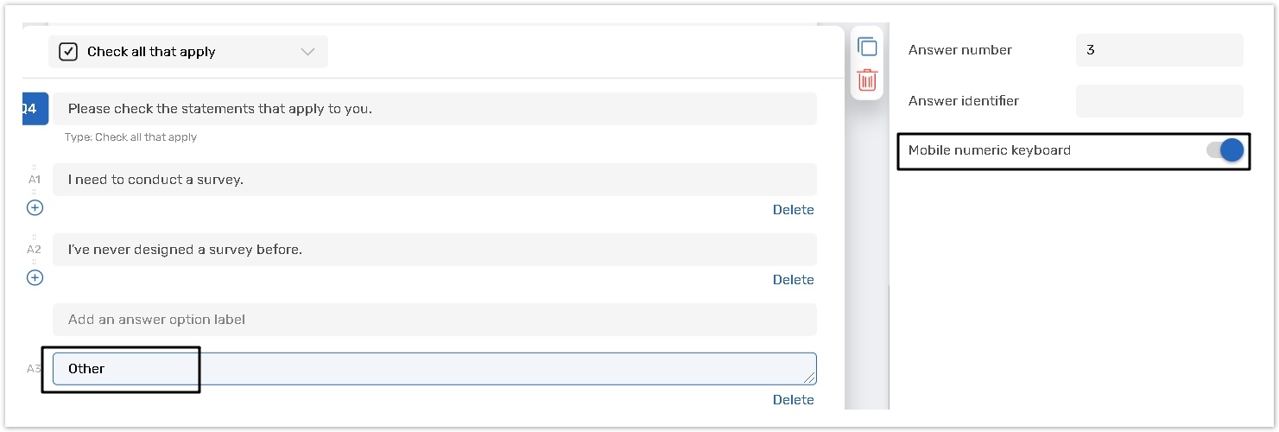Click the drag handle beside A2
This screenshot has width=1279, height=432.
[x=35, y=237]
